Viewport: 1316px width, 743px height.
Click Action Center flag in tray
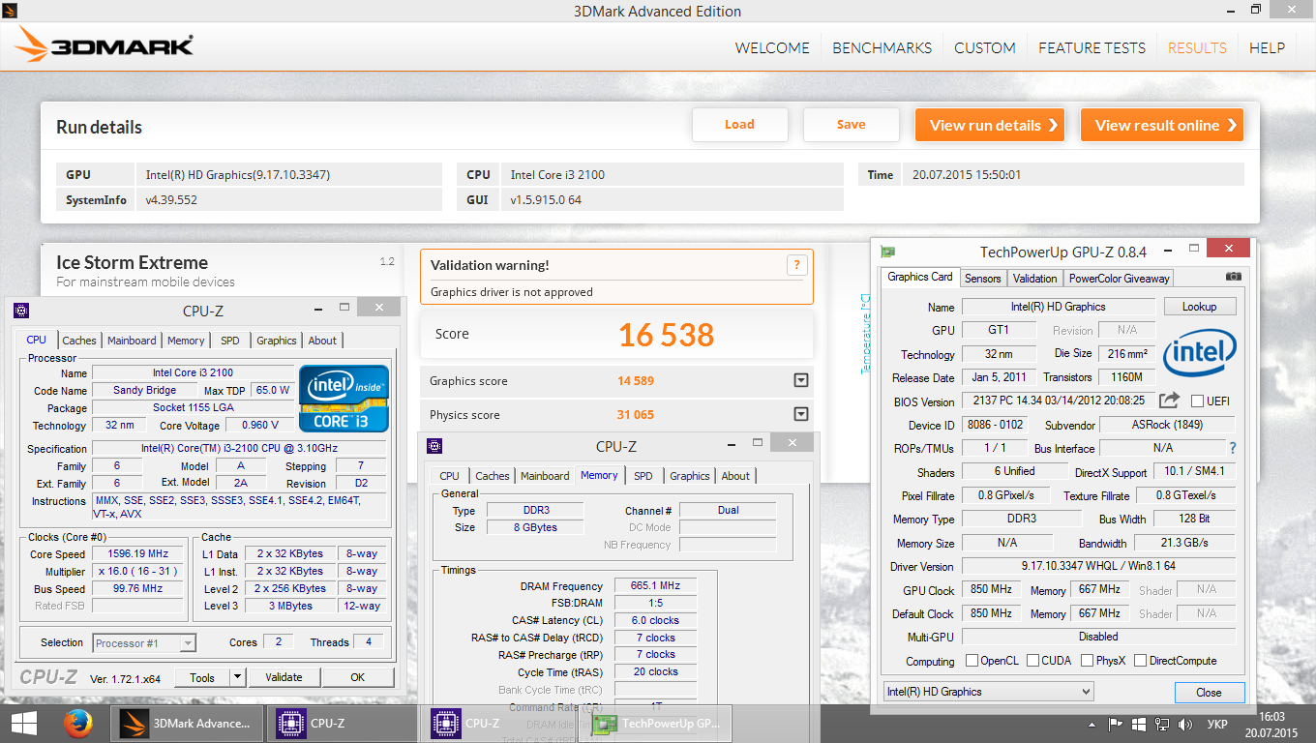(1116, 724)
